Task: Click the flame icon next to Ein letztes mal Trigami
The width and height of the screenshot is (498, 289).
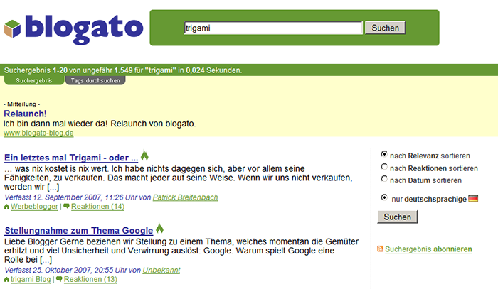Action: click(x=144, y=155)
